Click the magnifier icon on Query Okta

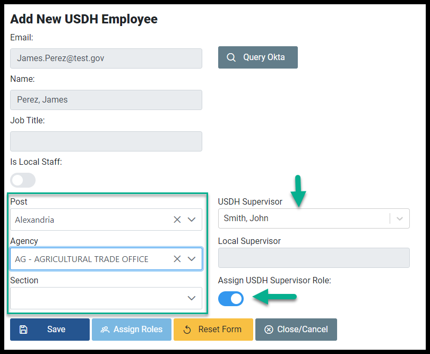(x=231, y=57)
